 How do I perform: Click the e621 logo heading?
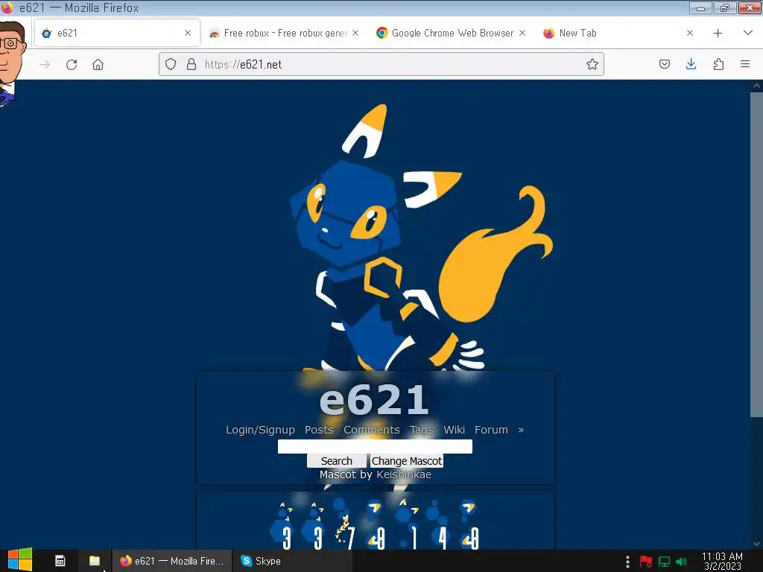(x=374, y=400)
